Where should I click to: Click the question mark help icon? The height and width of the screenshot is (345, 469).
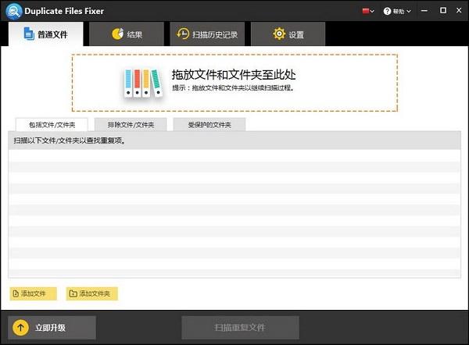386,11
